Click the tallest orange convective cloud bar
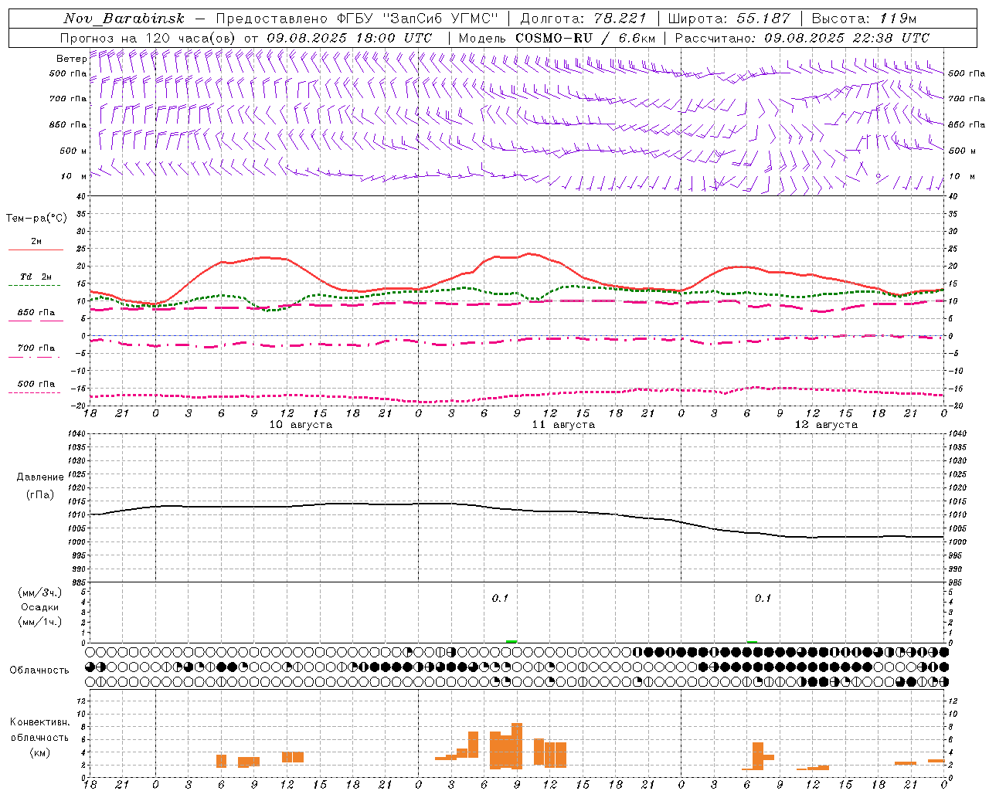 [x=517, y=745]
